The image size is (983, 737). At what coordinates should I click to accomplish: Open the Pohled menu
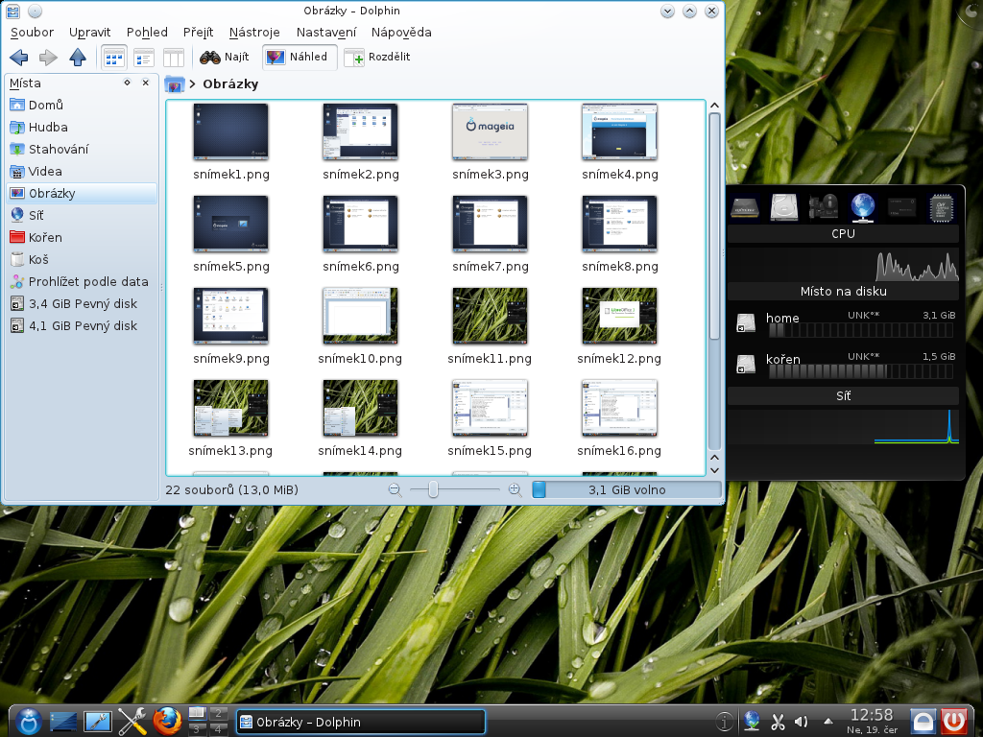(147, 32)
